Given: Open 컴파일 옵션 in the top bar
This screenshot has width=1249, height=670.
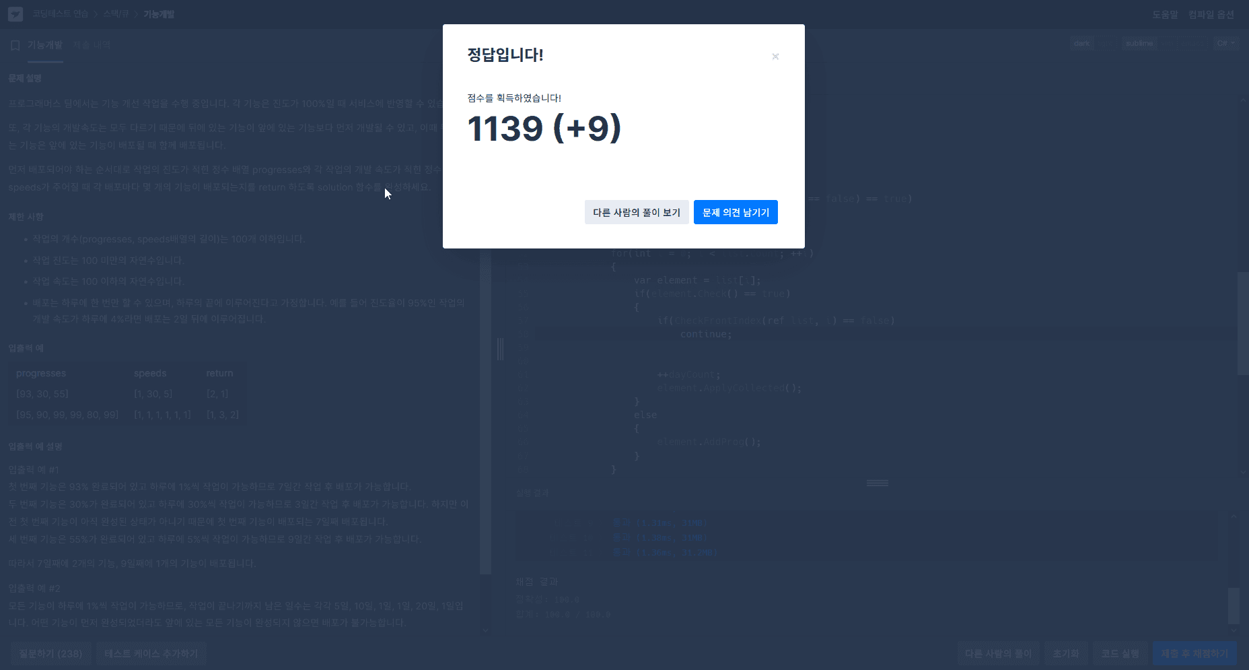Looking at the screenshot, I should coord(1211,14).
